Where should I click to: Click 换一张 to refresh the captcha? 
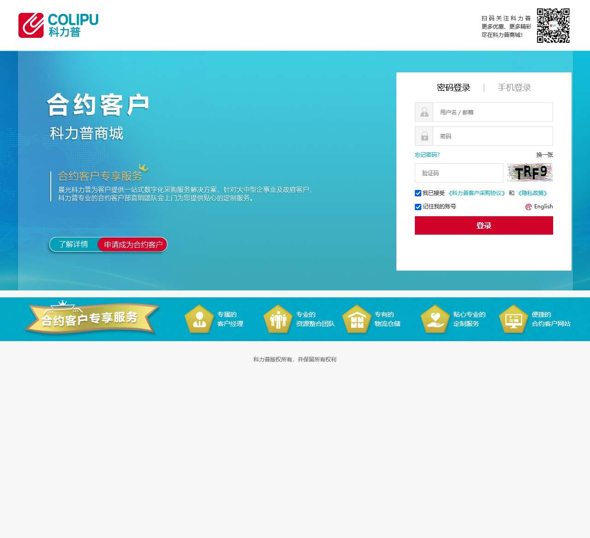pos(544,155)
